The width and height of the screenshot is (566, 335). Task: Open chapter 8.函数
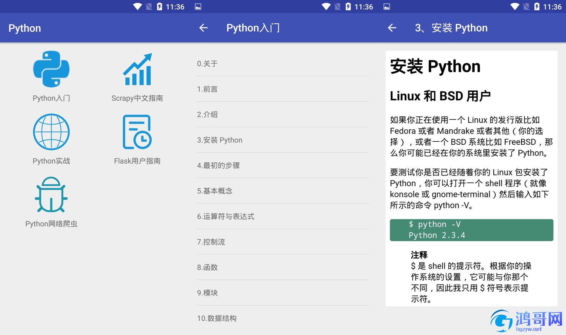[283, 267]
